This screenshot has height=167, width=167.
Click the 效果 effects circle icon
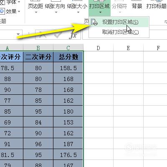click(2, 11)
